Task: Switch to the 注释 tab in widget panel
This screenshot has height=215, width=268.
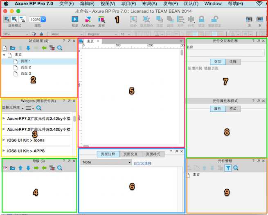Action: tap(233, 62)
